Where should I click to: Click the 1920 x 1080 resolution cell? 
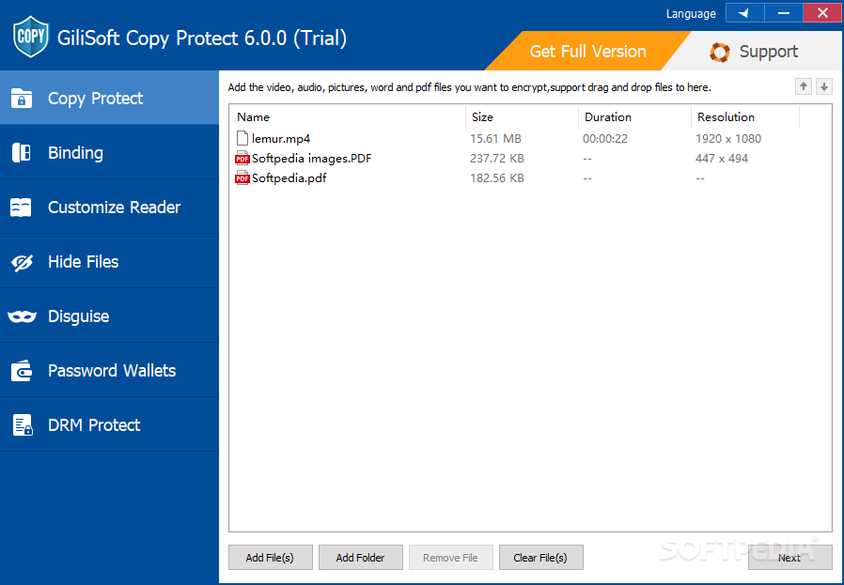(x=728, y=139)
